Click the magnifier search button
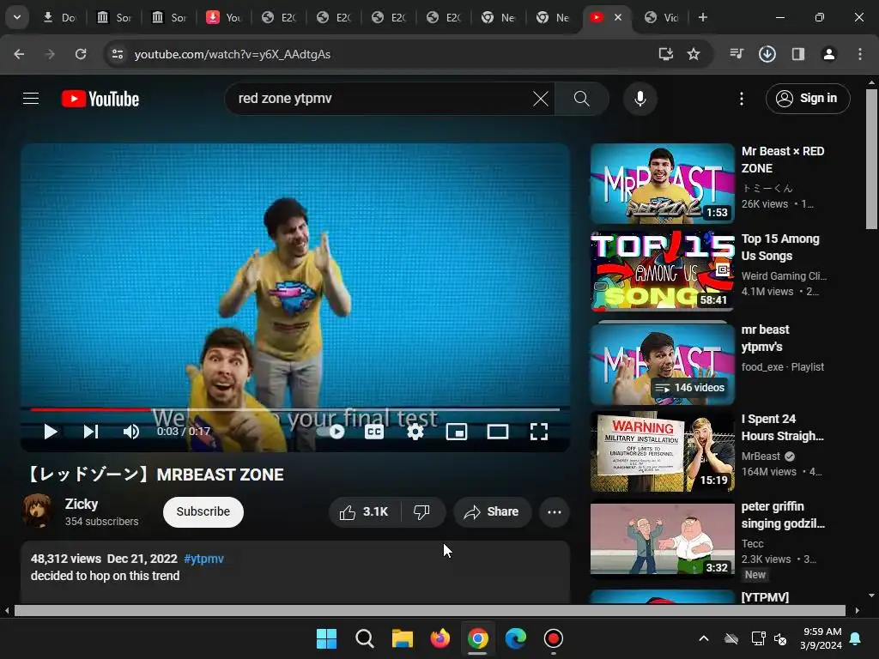 coord(582,99)
